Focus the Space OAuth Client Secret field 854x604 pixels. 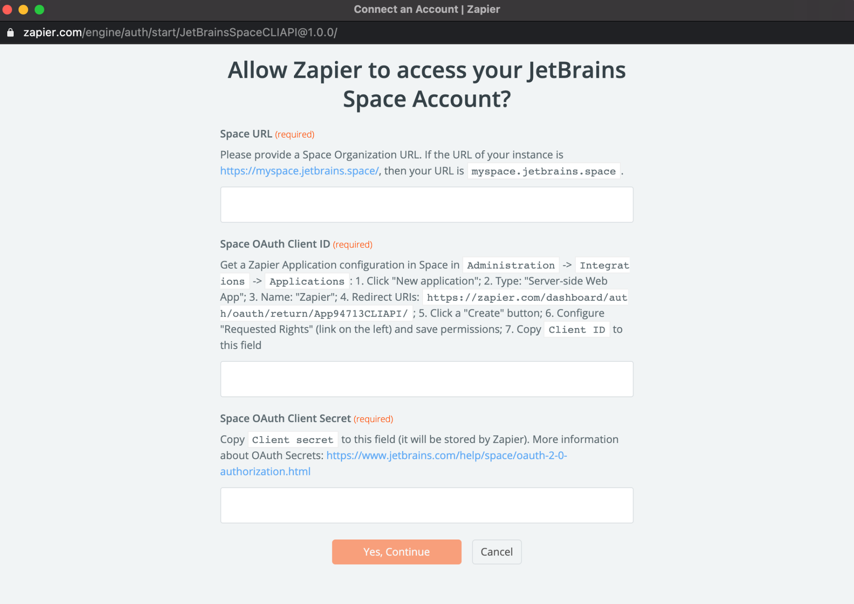coord(426,505)
